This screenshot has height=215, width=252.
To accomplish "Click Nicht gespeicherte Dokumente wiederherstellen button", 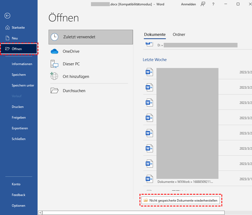I will click(181, 200).
